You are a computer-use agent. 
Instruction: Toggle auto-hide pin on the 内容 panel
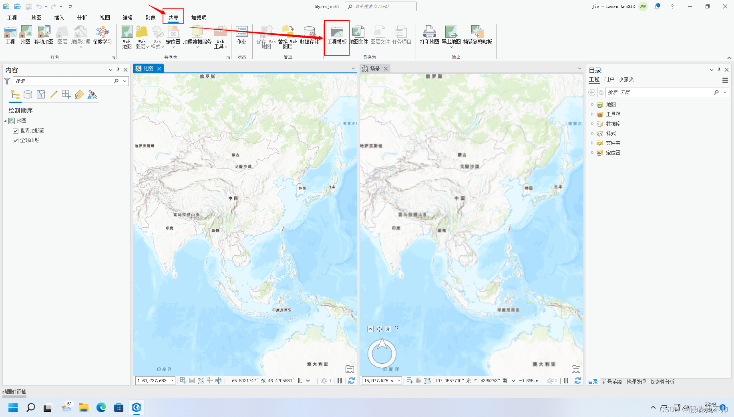point(118,69)
